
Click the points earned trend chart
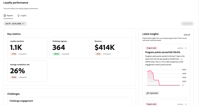tap(166, 78)
